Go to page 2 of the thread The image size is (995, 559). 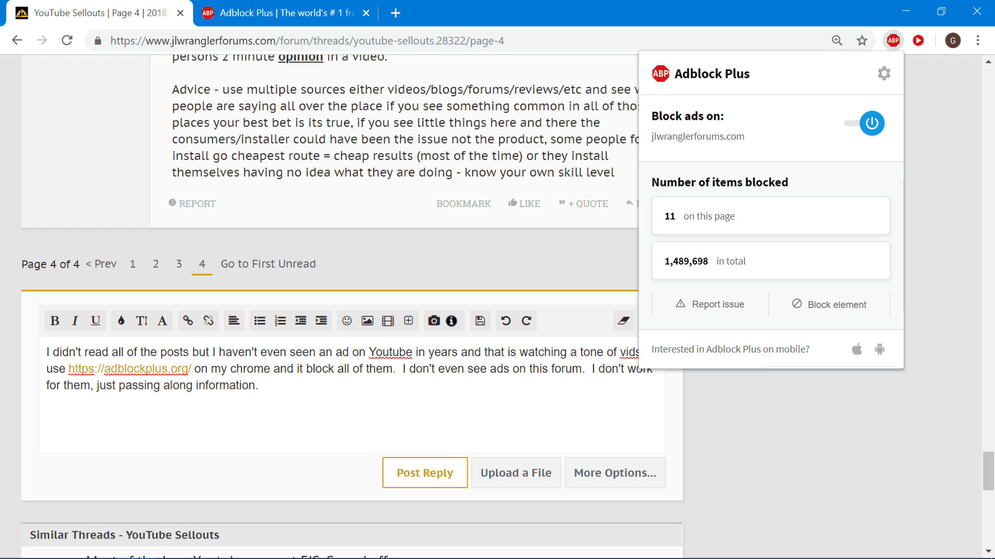point(156,264)
